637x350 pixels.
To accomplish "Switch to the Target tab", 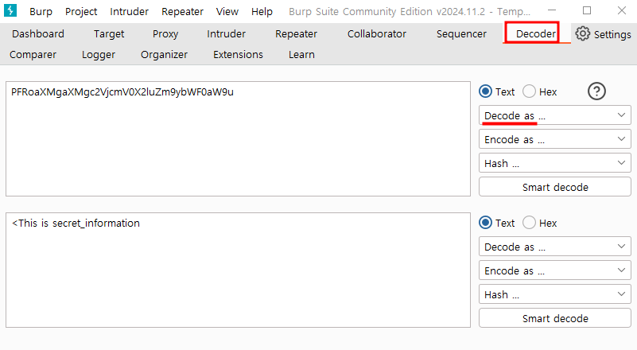I will tap(109, 33).
